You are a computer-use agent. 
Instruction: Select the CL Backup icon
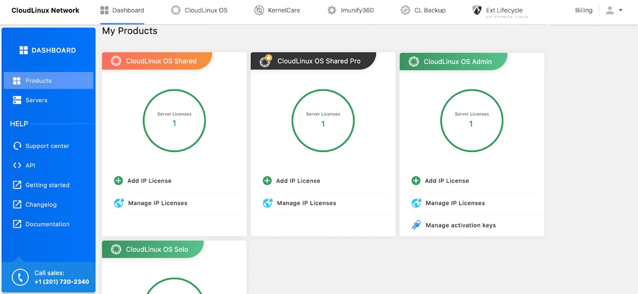coord(405,9)
